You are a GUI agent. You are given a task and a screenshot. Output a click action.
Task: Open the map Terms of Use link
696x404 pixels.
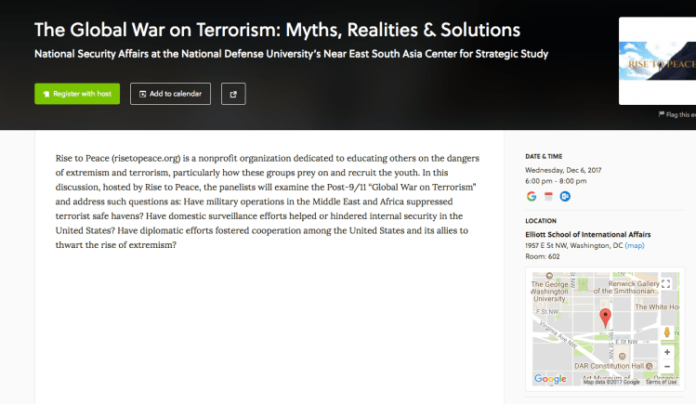[661, 382]
